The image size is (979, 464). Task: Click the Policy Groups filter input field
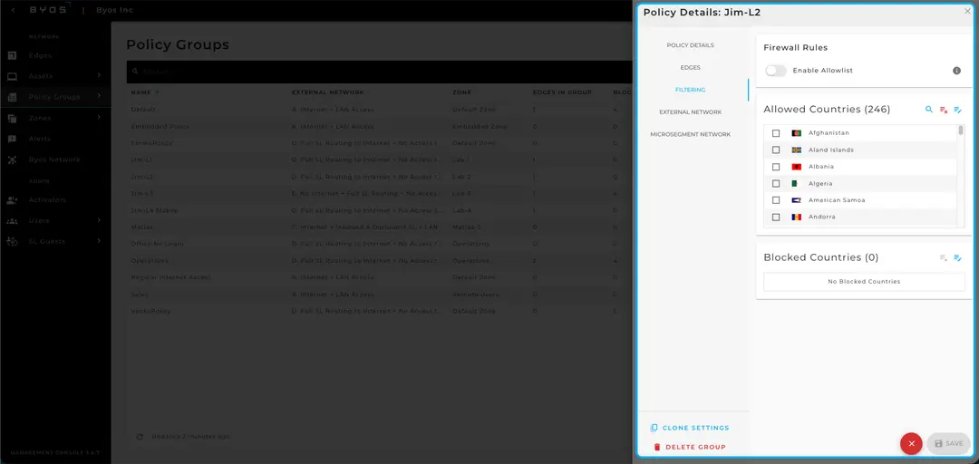click(x=381, y=72)
